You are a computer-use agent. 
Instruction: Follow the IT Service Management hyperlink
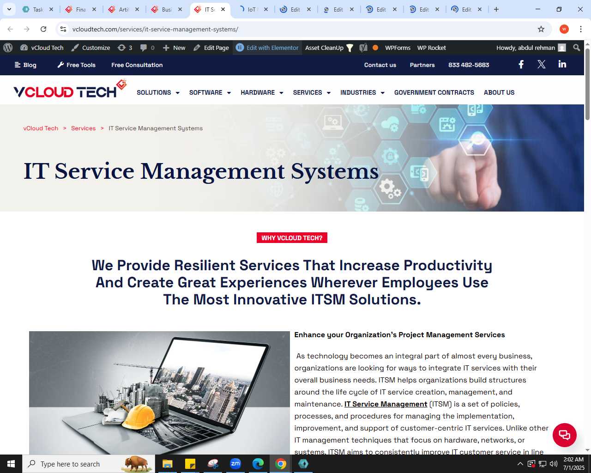point(386,404)
